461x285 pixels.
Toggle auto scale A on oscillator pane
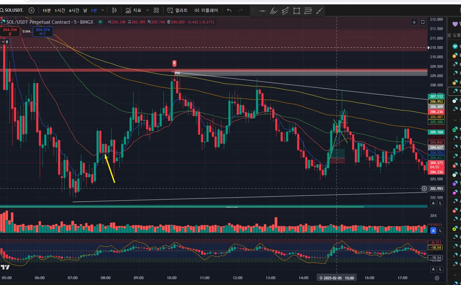433,269
